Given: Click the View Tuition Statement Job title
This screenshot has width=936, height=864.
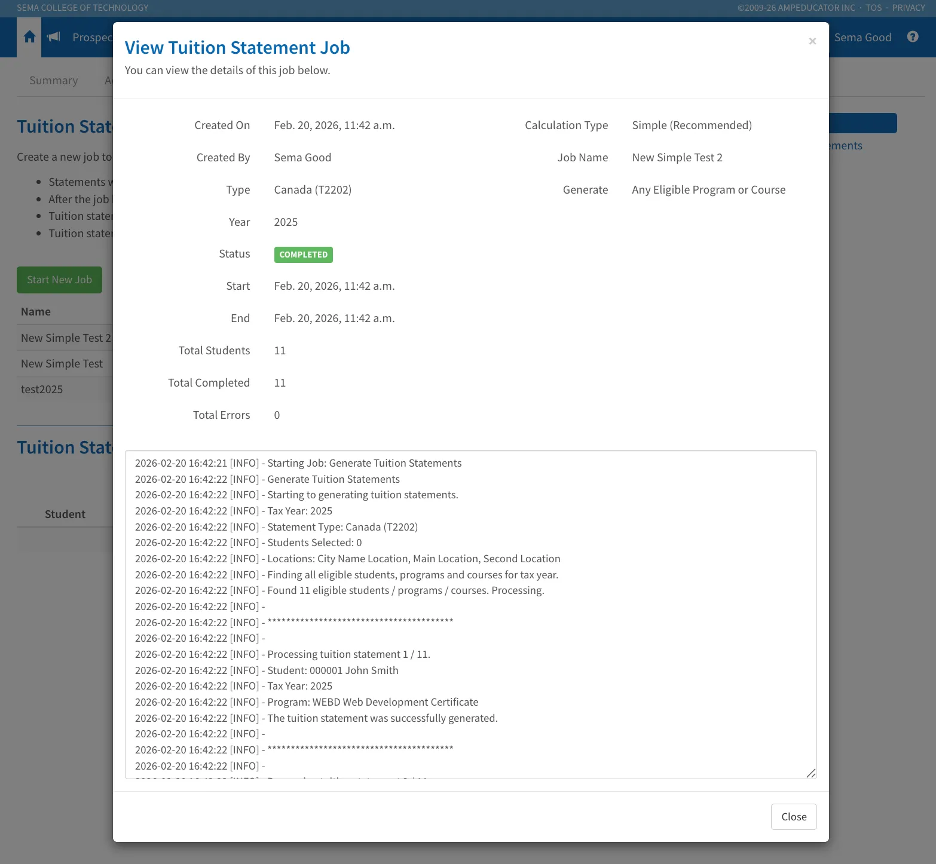Looking at the screenshot, I should point(237,47).
